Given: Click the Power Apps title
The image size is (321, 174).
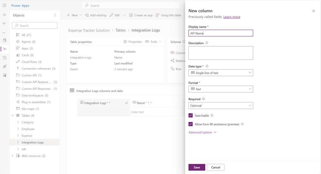Looking at the screenshot, I should [x=20, y=6].
